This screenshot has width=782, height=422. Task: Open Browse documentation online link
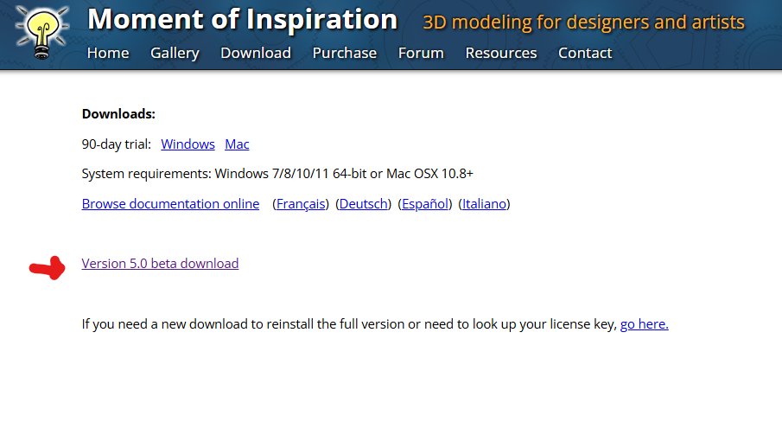(170, 204)
